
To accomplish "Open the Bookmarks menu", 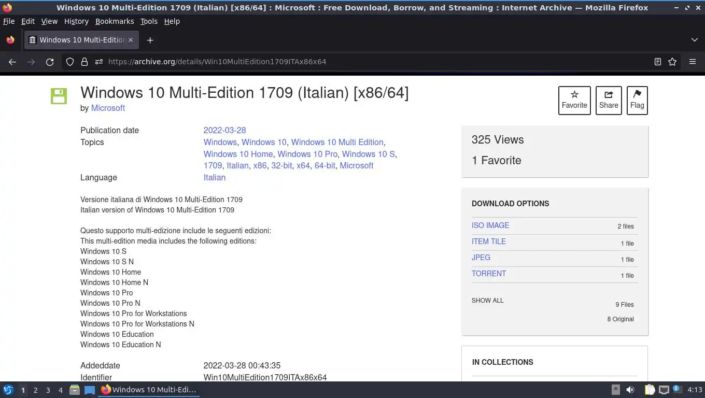I will pyautogui.click(x=115, y=21).
